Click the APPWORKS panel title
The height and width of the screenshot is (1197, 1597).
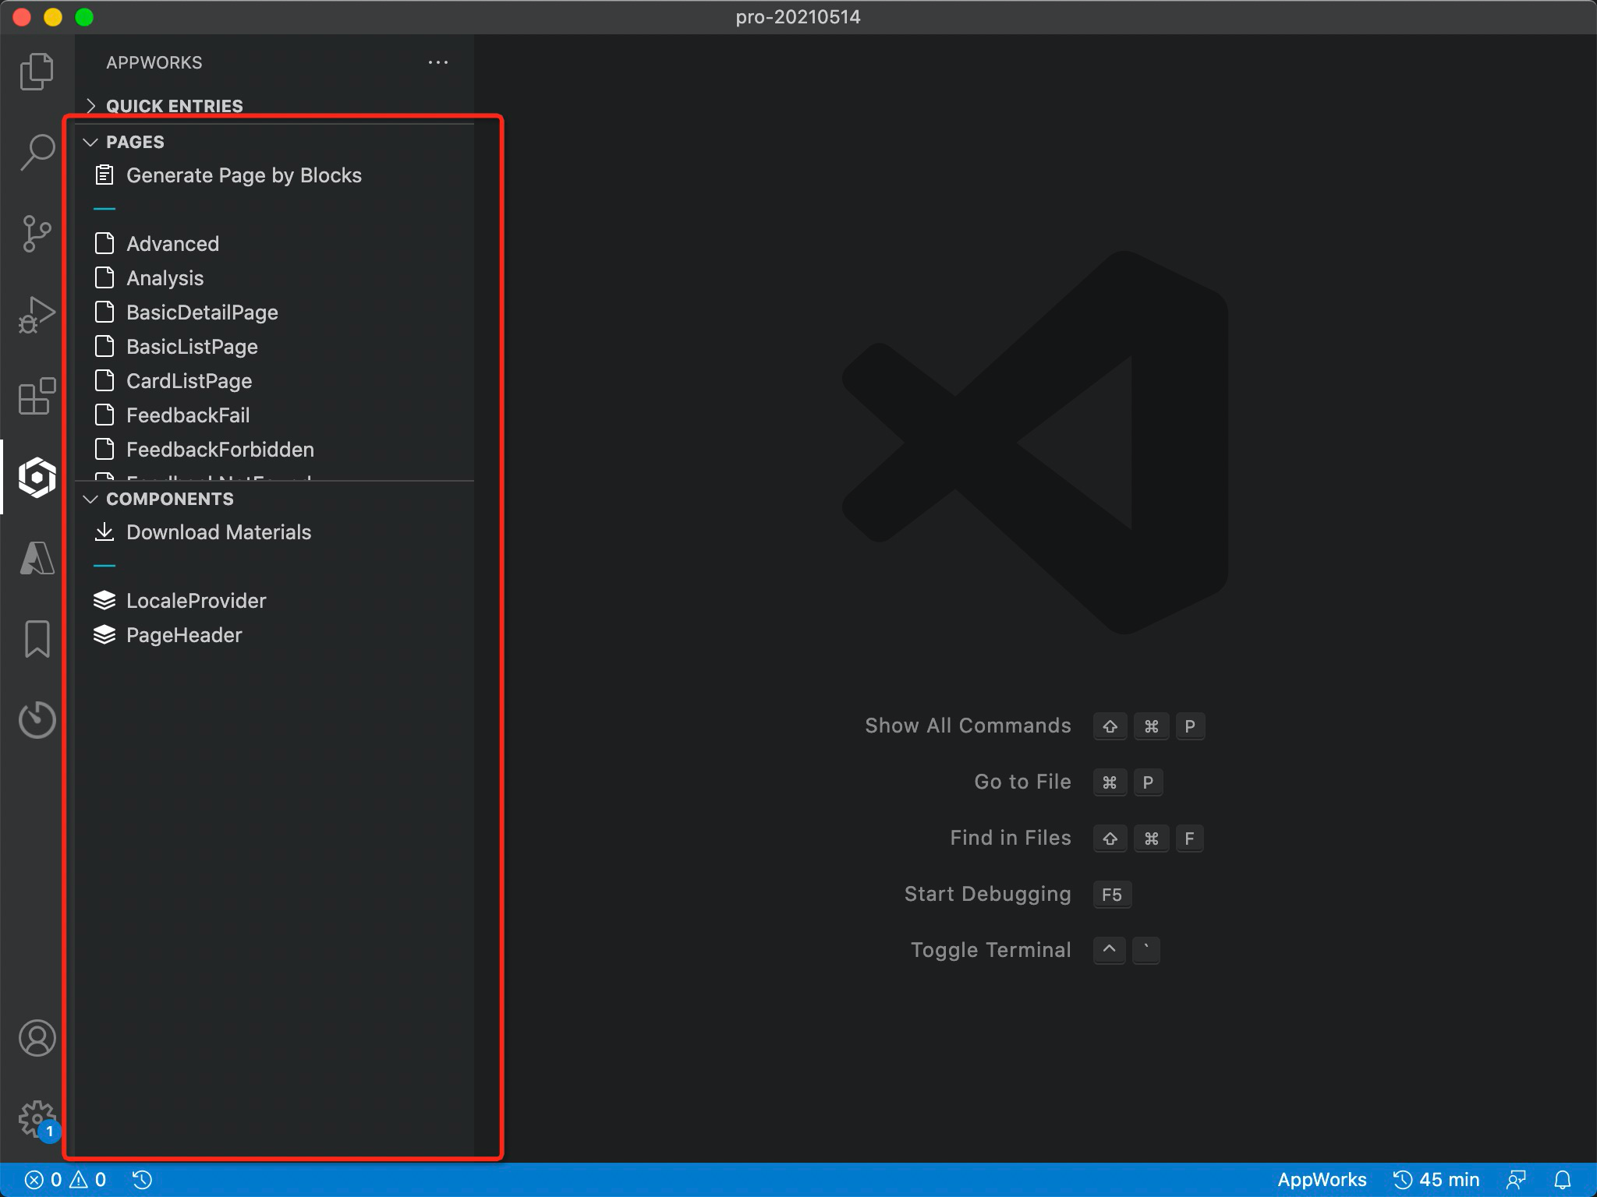(x=154, y=62)
